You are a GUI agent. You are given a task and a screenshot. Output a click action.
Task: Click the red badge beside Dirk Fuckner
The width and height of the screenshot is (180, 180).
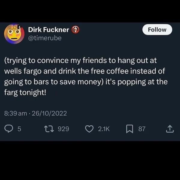point(75,30)
